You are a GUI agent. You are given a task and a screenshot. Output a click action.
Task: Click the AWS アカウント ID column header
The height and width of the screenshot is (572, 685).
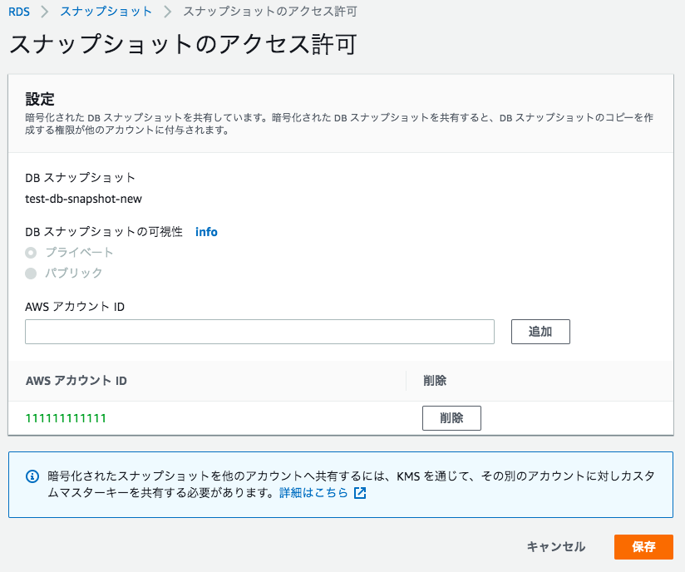(x=76, y=381)
